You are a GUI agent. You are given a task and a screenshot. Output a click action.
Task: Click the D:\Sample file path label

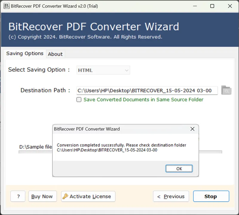pos(36,147)
